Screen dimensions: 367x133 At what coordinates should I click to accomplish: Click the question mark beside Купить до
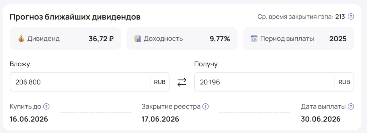[46, 107]
